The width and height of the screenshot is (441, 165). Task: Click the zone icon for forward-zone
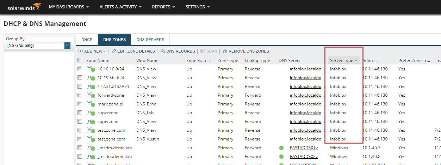(x=91, y=96)
